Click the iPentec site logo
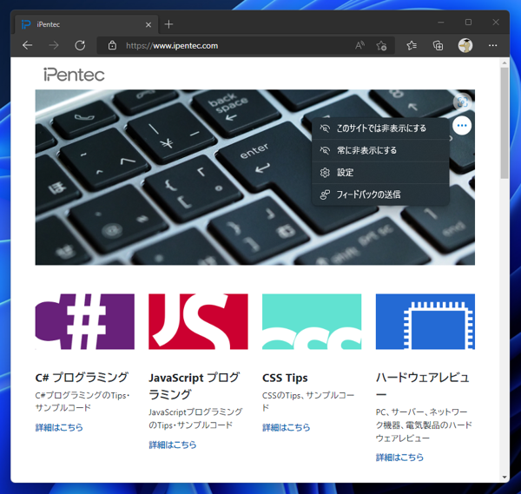This screenshot has width=521, height=494. 74,75
